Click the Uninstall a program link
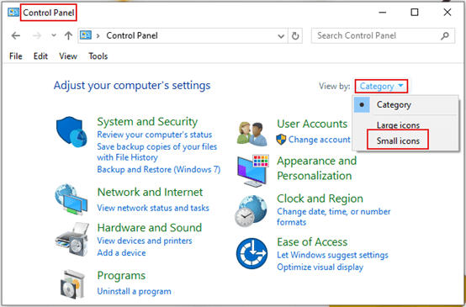The image size is (466, 307). 134,291
